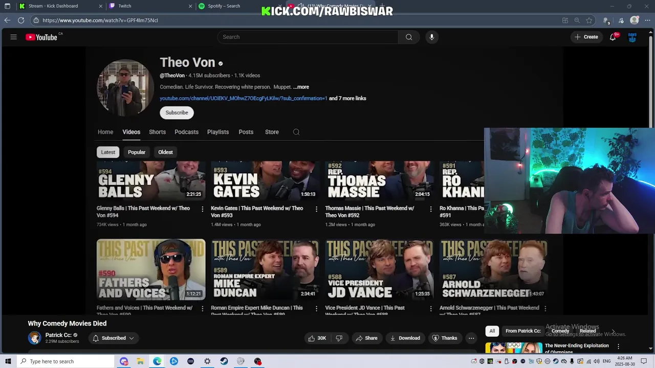
Task: Select the Latest filter chip
Action: (x=108, y=152)
